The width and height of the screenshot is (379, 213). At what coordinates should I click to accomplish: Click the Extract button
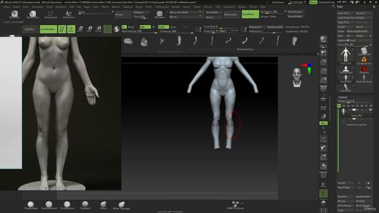coord(123,14)
